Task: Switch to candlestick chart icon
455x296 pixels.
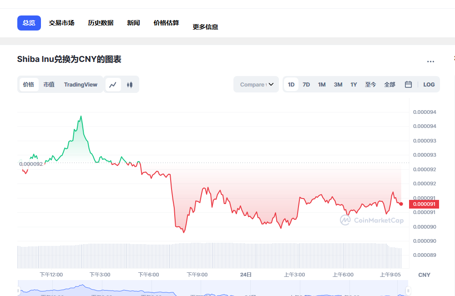Action: [x=130, y=85]
